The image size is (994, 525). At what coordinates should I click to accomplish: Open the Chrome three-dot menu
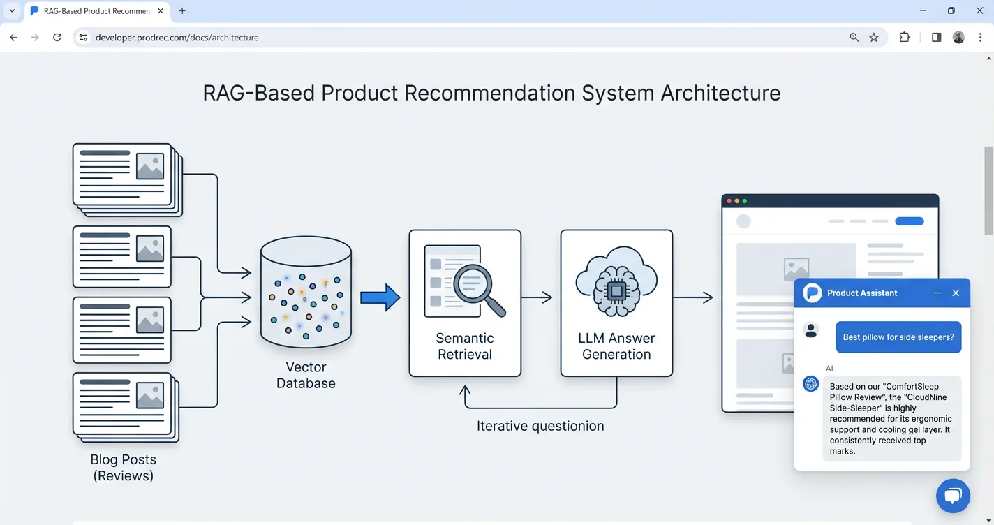tap(980, 38)
